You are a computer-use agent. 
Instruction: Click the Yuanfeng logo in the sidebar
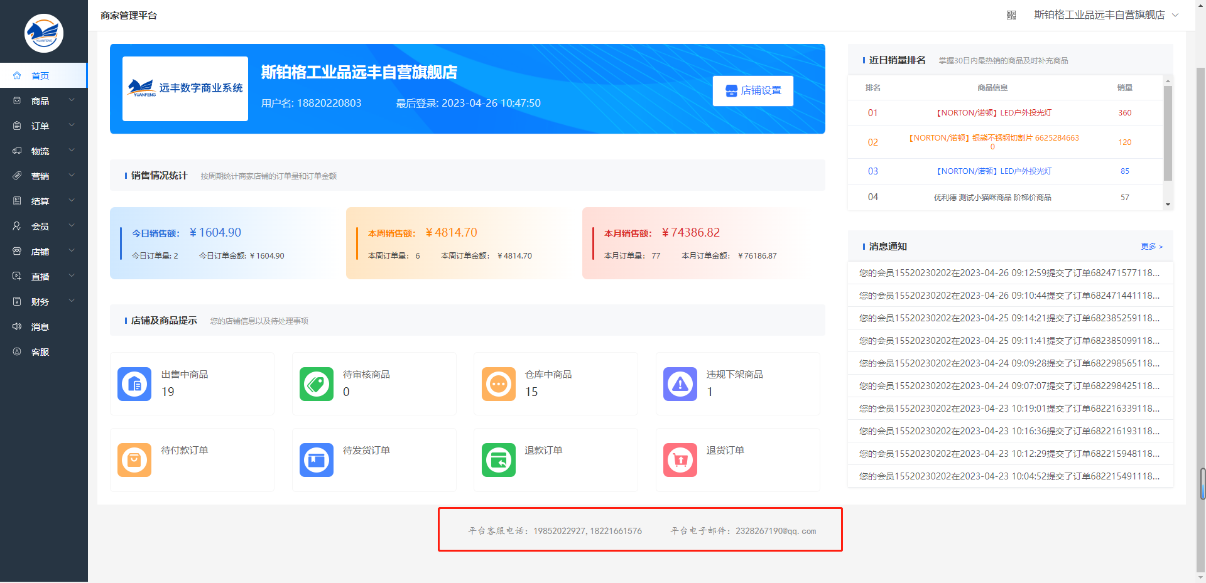(x=44, y=33)
